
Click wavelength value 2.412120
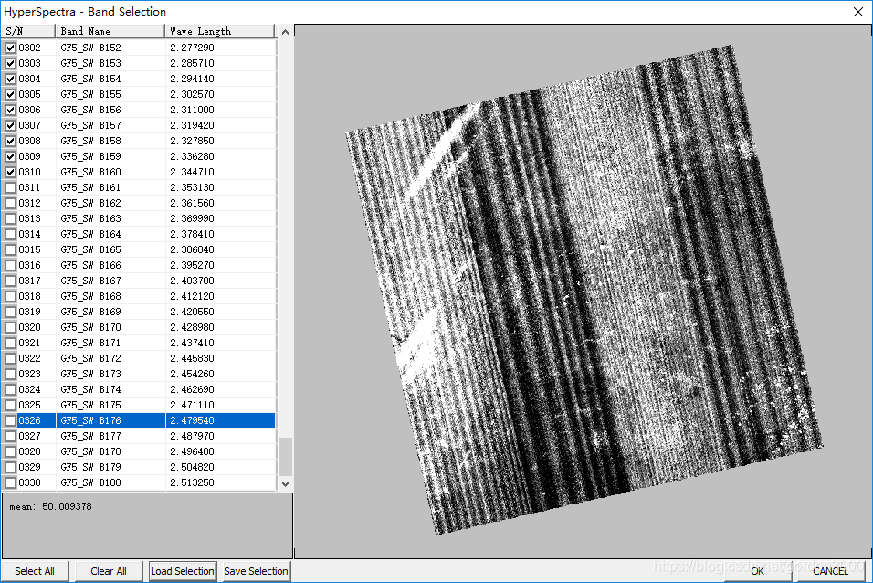[192, 296]
